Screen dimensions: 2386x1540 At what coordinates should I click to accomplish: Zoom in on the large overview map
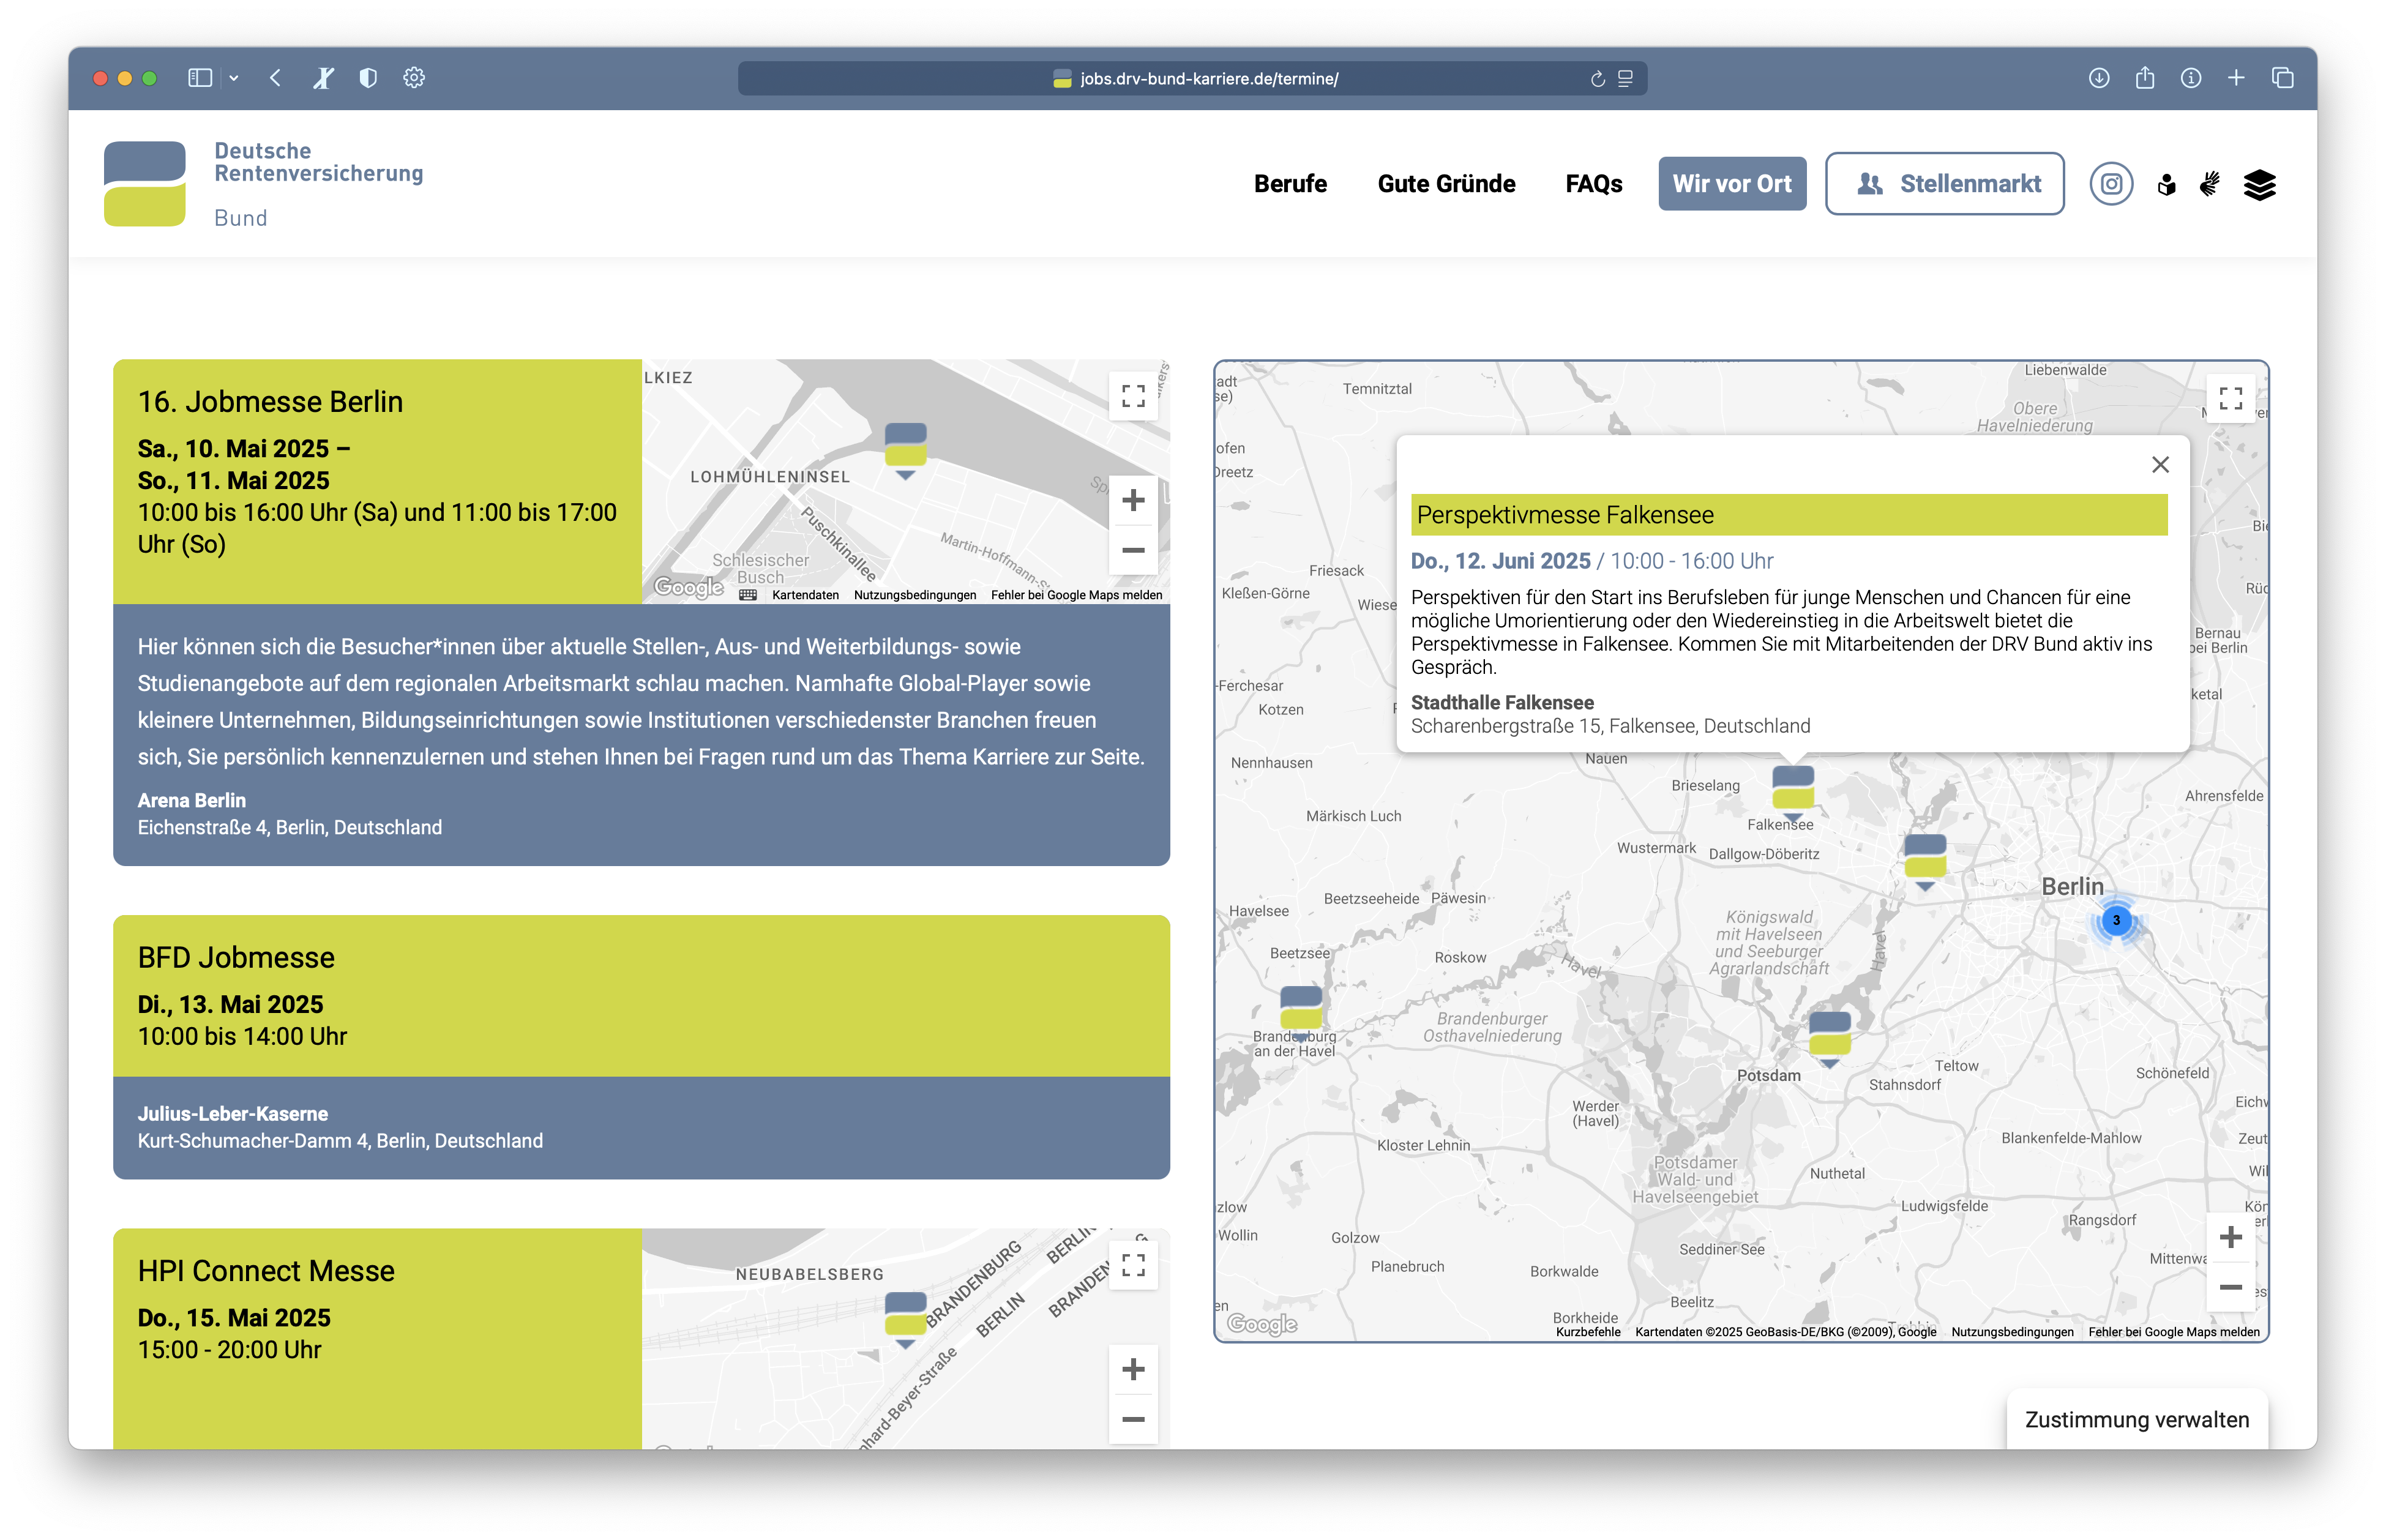(x=2230, y=1238)
